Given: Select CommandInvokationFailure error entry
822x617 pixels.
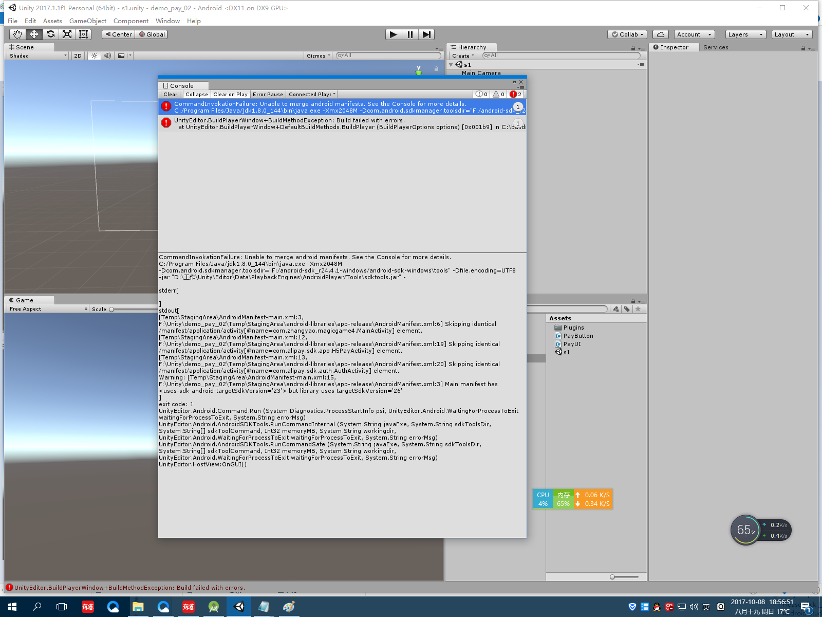Looking at the screenshot, I should point(342,107).
